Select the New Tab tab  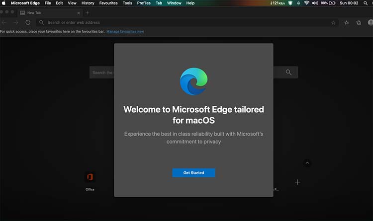[x=50, y=13]
